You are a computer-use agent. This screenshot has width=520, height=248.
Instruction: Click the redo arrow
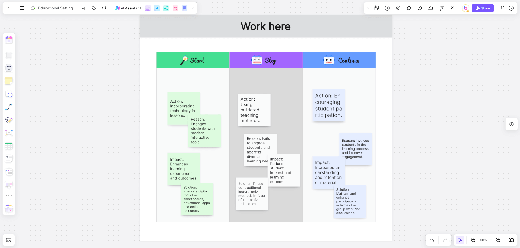(x=445, y=240)
